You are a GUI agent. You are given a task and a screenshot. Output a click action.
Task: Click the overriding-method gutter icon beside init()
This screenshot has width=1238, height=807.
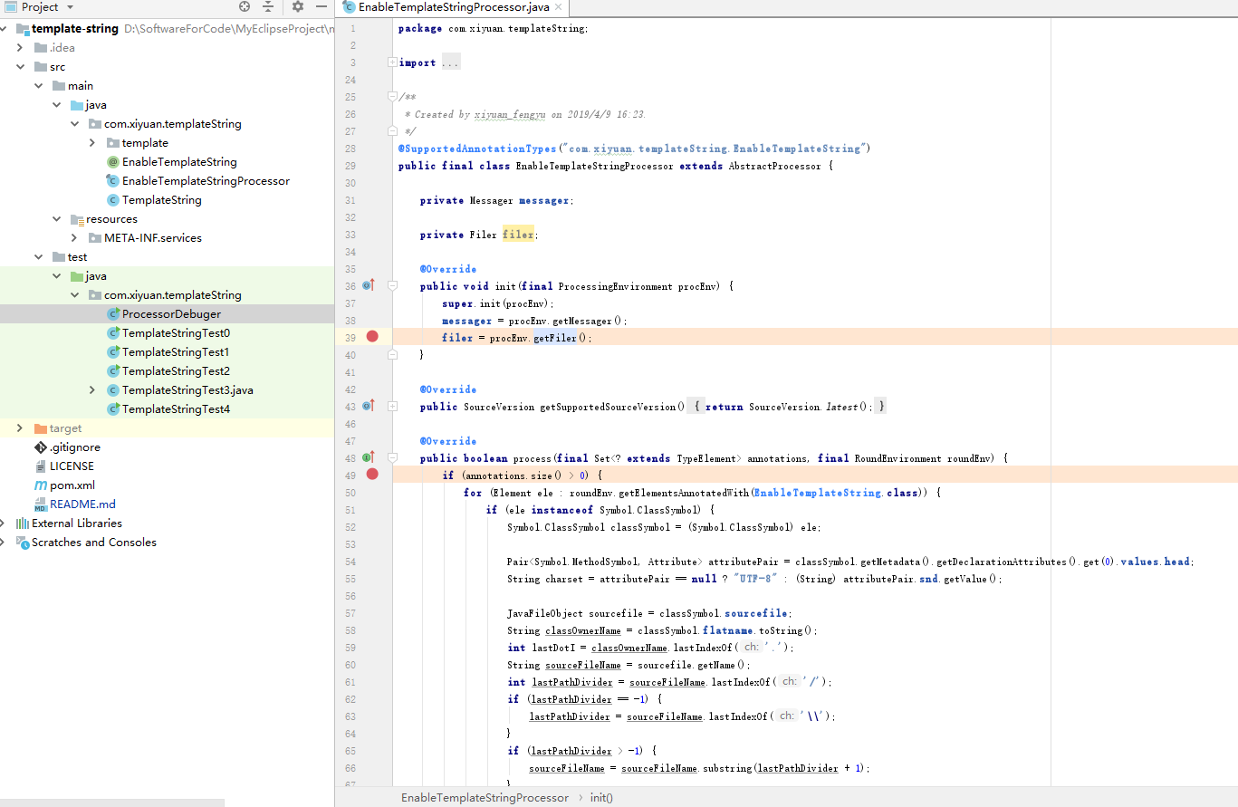pyautogui.click(x=369, y=285)
